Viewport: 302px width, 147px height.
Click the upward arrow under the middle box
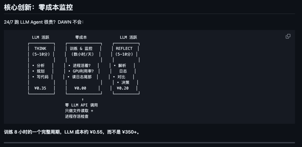(82, 99)
